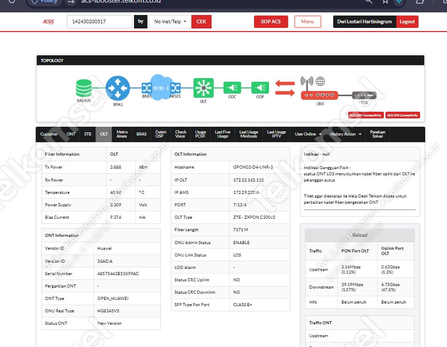The width and height of the screenshot is (447, 347).
Task: Click the AKSES switch icon right of Metro-E
Action: click(175, 88)
